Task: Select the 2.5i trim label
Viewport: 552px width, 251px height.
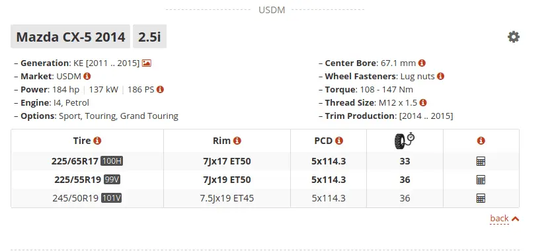Action: click(x=149, y=36)
